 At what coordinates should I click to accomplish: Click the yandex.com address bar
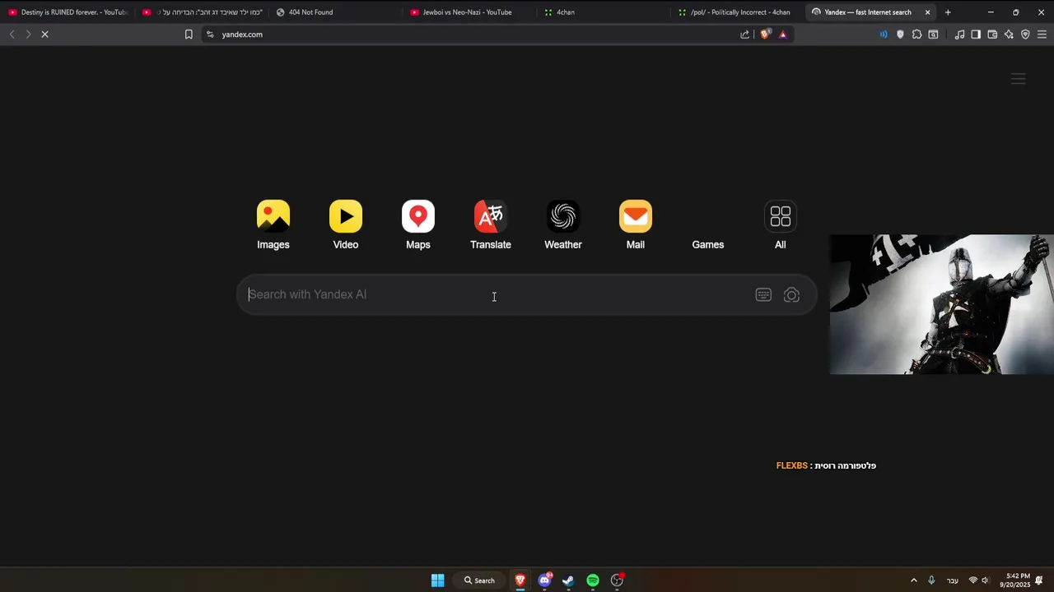click(478, 35)
